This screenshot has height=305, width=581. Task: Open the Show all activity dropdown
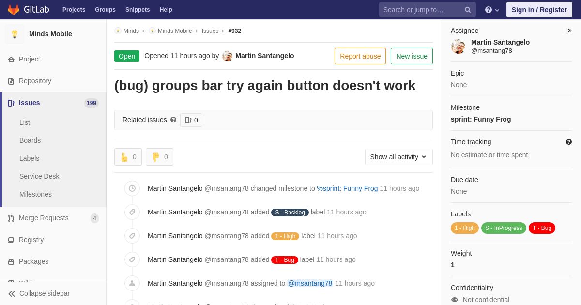399,157
